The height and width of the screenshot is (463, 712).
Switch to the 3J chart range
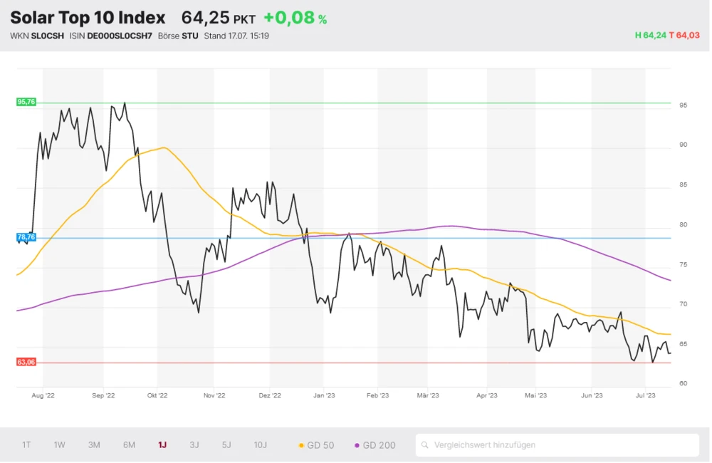[x=194, y=445]
